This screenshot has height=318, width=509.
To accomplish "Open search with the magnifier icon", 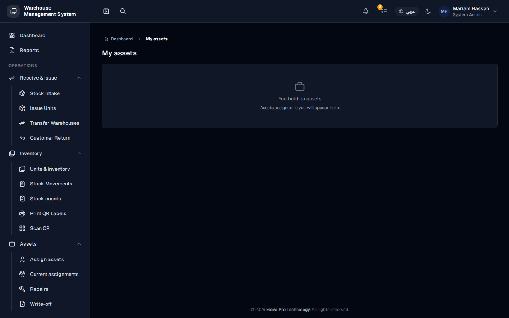I will click(123, 11).
